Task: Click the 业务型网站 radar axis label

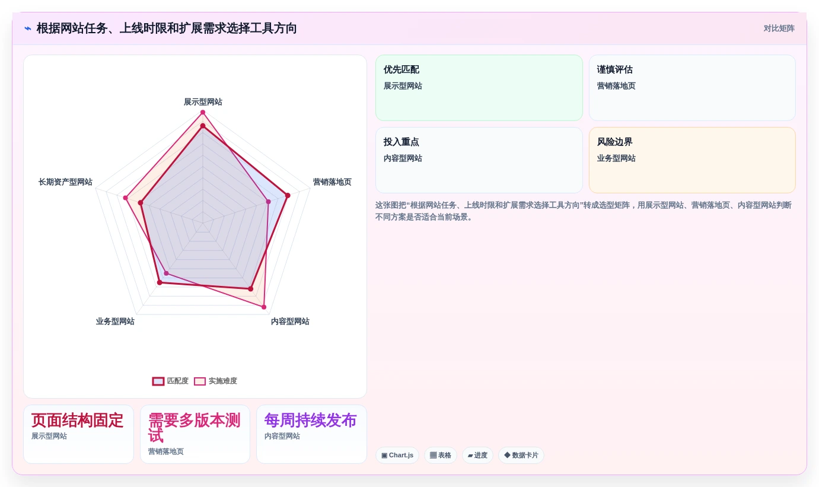Action: point(115,322)
